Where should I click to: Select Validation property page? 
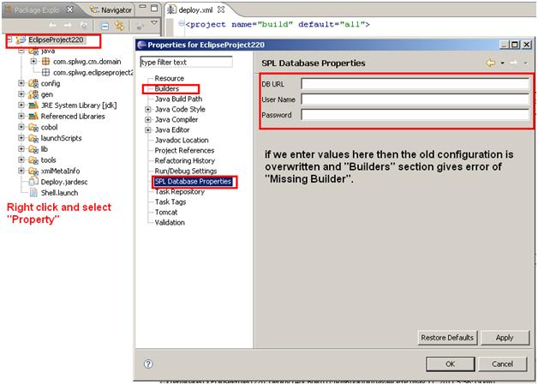pyautogui.click(x=170, y=223)
